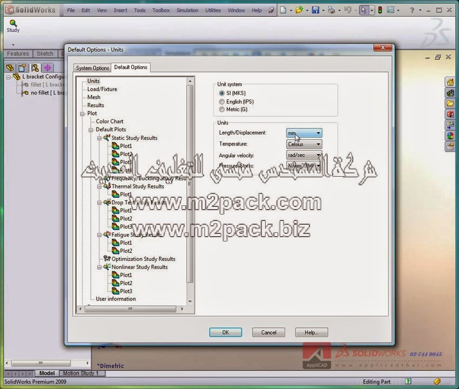This screenshot has width=459, height=389.
Task: Collapse the L bracket Configuration node
Action: 8,77
